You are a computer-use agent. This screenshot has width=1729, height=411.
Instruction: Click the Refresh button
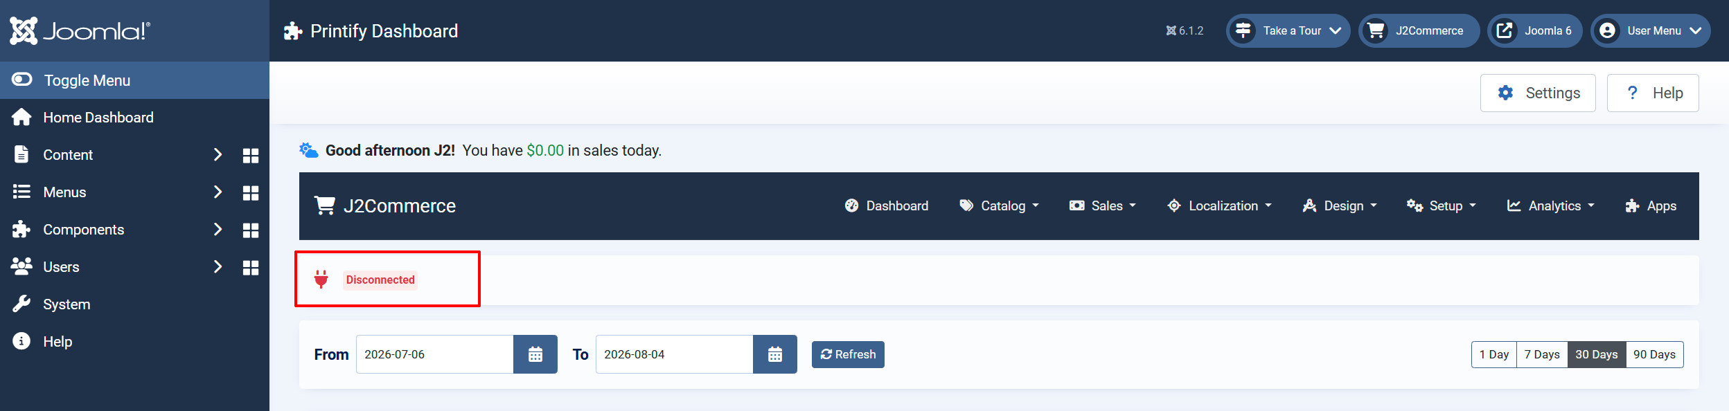pyautogui.click(x=848, y=354)
